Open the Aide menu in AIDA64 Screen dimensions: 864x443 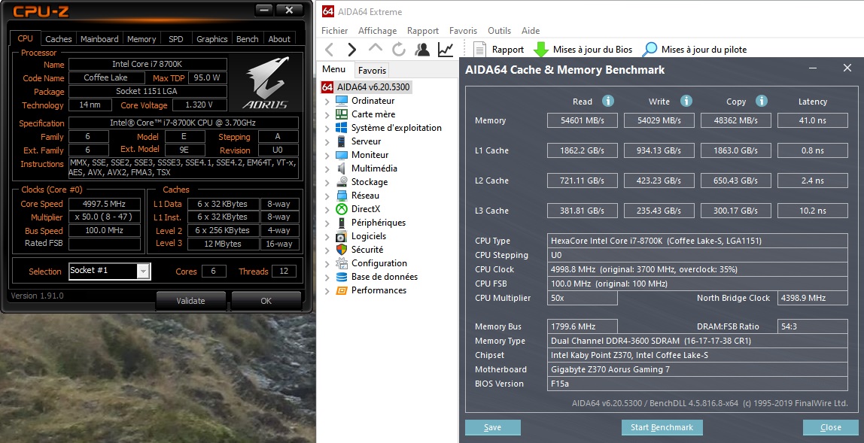[x=531, y=31]
